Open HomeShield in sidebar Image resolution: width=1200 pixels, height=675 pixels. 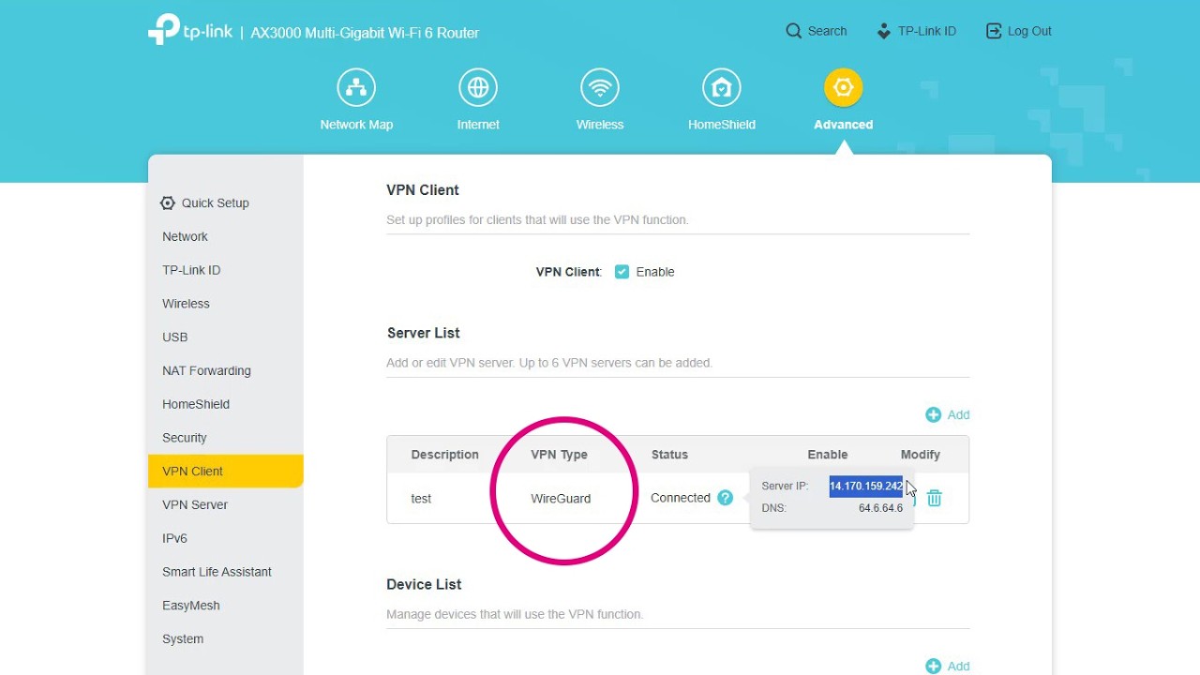pyautogui.click(x=196, y=405)
